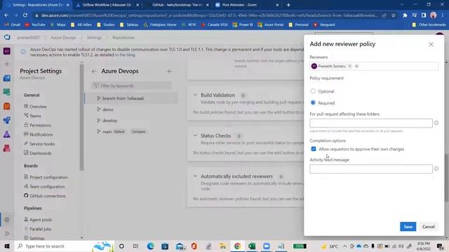Image resolution: width=449 pixels, height=252 pixels.
Task: Show hidden system tray icons
Action: (344, 246)
